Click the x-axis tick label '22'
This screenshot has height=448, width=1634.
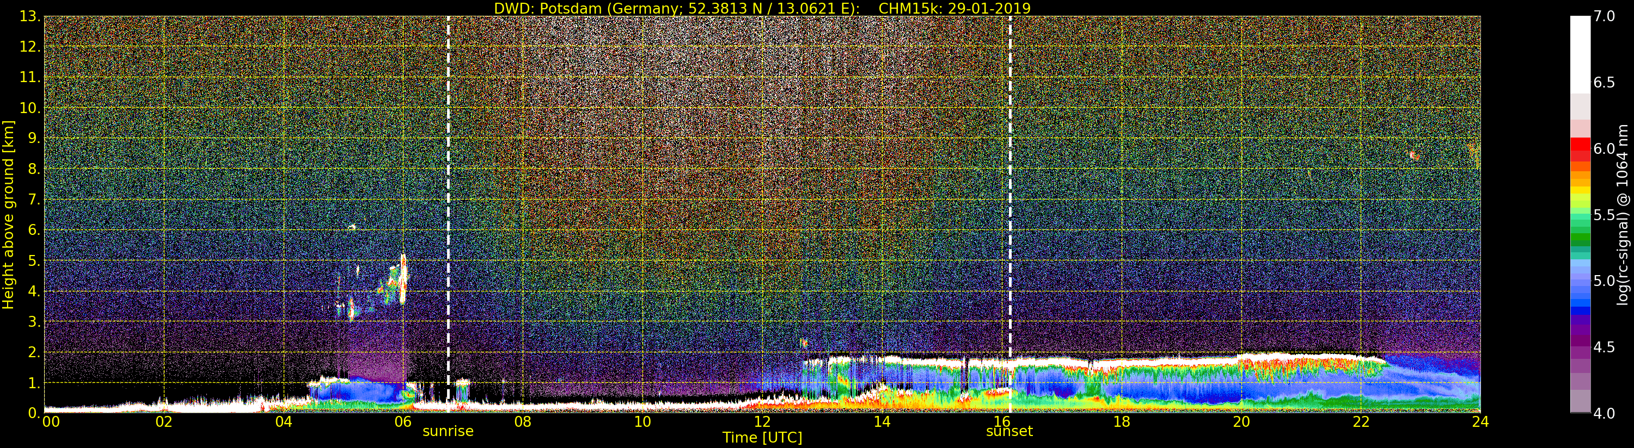coord(1361,421)
